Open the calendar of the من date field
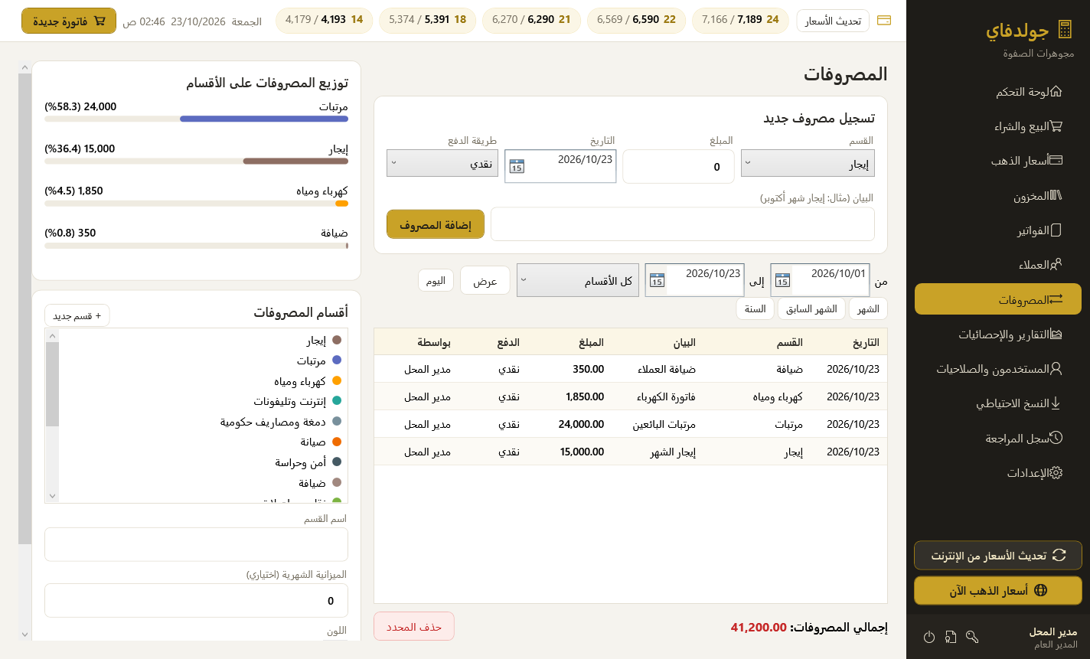The height and width of the screenshot is (659, 1090). (x=782, y=280)
